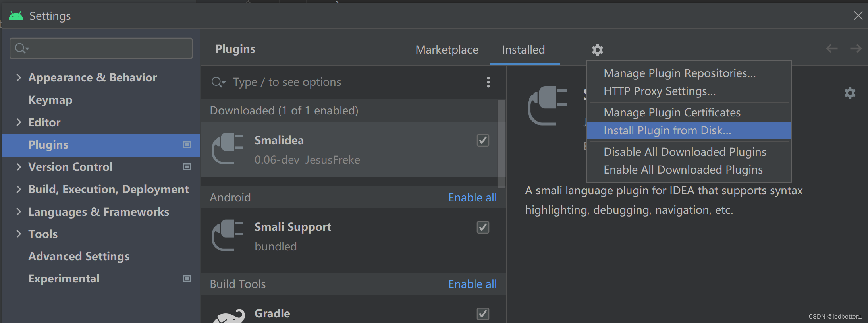Image resolution: width=868 pixels, height=323 pixels.
Task: Click the search magnifier in settings search box
Action: (22, 48)
